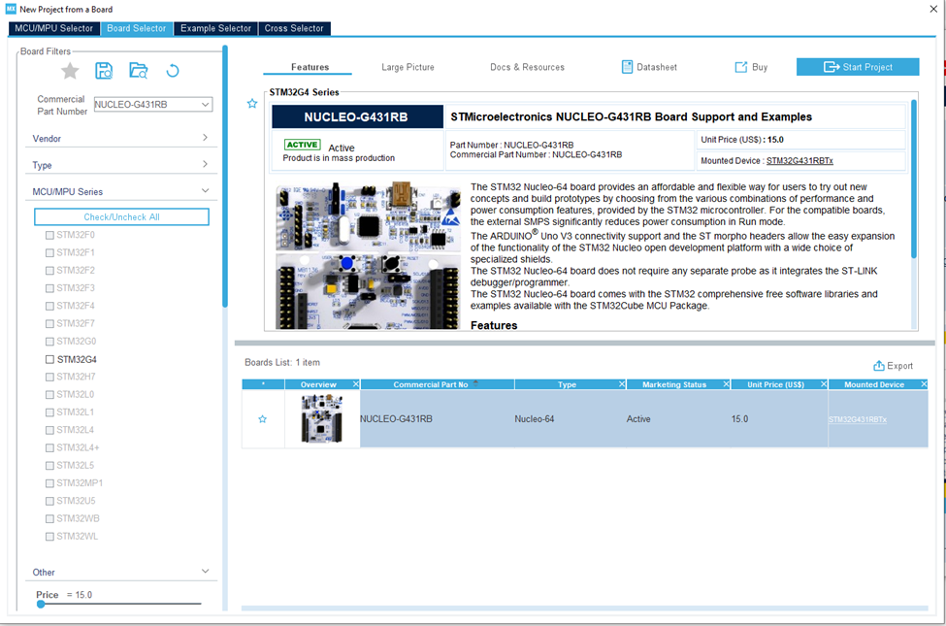Favorite star next to STM32G4 Series panel
The width and height of the screenshot is (946, 626).
click(252, 104)
